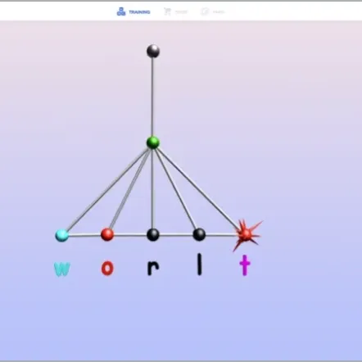This screenshot has width=362, height=362.
Task: Open the faded shop tab label
Action: pyautogui.click(x=181, y=12)
